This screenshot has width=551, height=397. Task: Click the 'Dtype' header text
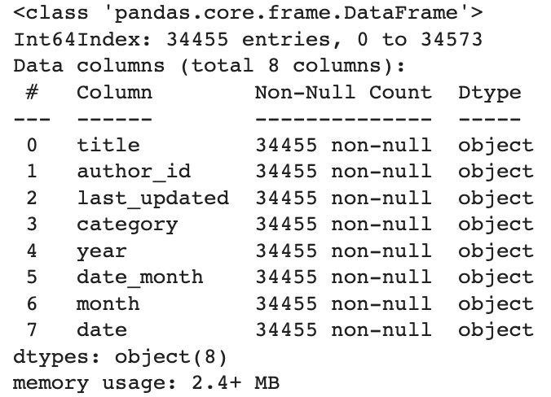(x=489, y=93)
